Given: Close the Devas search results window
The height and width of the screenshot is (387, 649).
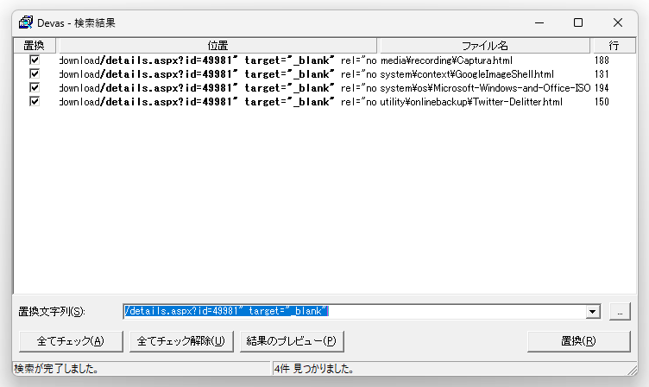Looking at the screenshot, I should (x=618, y=22).
